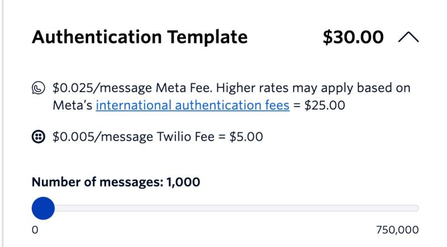
Task: Collapse the Authentication Template section chevron
Action: pos(408,38)
